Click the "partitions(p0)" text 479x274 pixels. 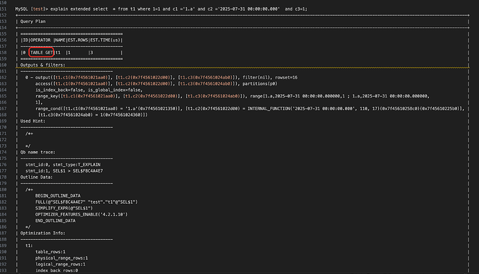click(260, 83)
